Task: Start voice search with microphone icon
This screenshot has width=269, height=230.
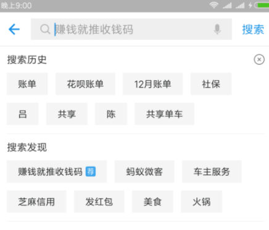Action: click(x=217, y=29)
